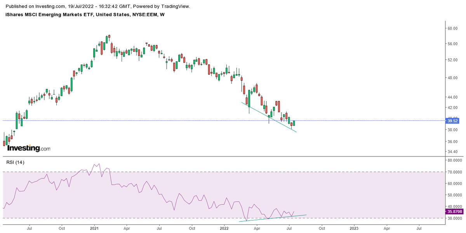Click the 50.0000 RSI axis label
Screen dimensions: 466x233
click(454, 195)
